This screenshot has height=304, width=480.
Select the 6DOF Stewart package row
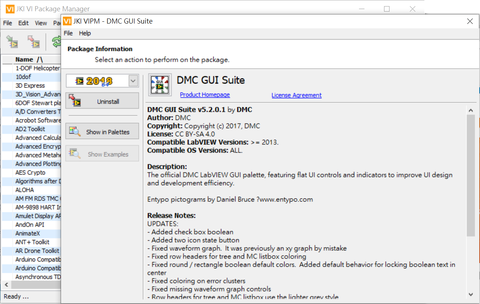point(31,103)
